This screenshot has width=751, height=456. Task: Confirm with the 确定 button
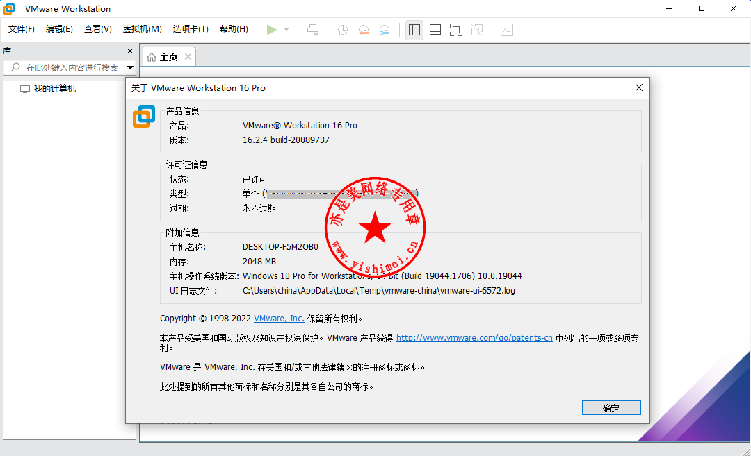611,407
